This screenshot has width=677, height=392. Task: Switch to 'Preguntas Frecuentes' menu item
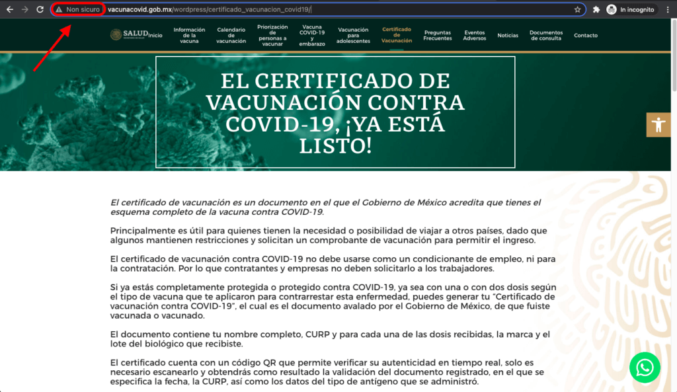pos(438,35)
